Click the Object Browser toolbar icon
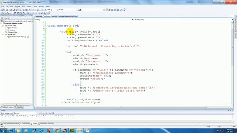 tap(112, 10)
